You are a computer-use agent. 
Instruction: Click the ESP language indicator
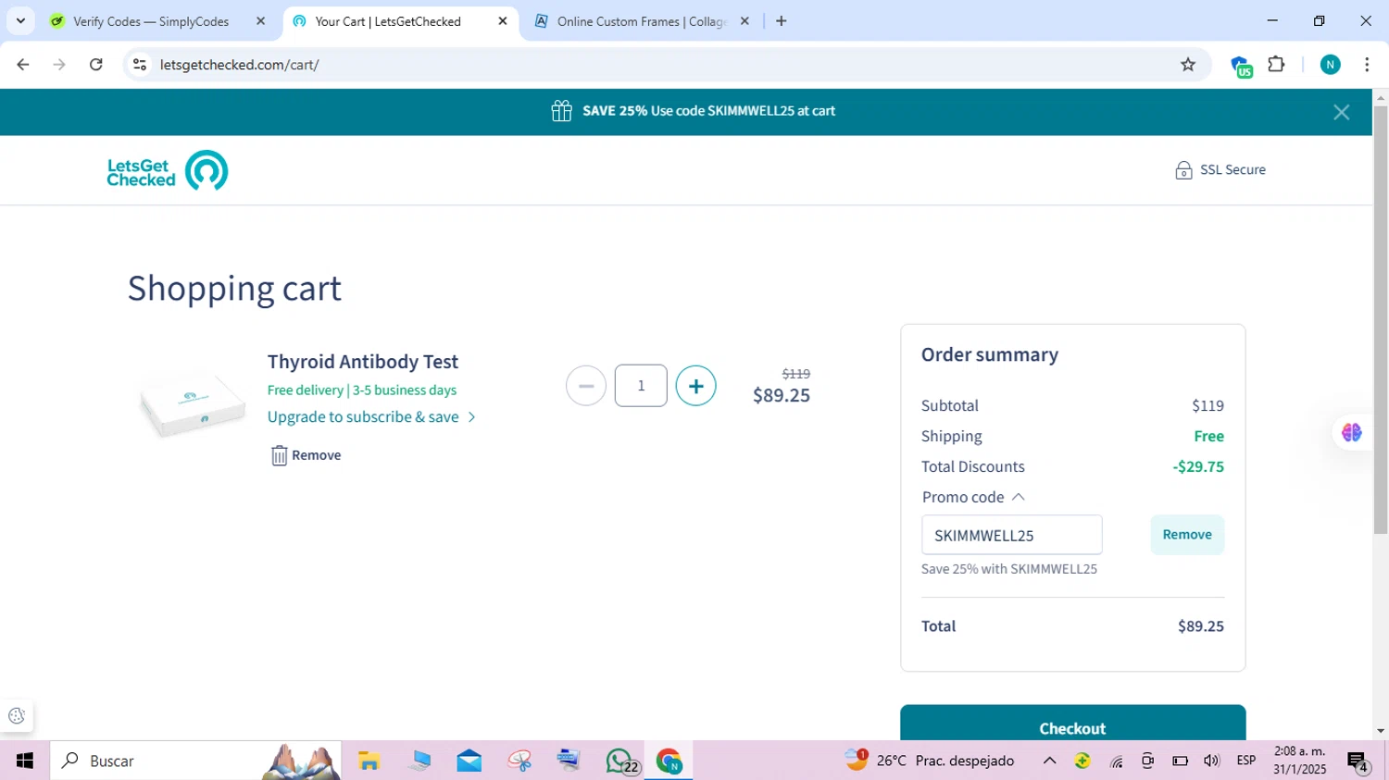tap(1246, 761)
